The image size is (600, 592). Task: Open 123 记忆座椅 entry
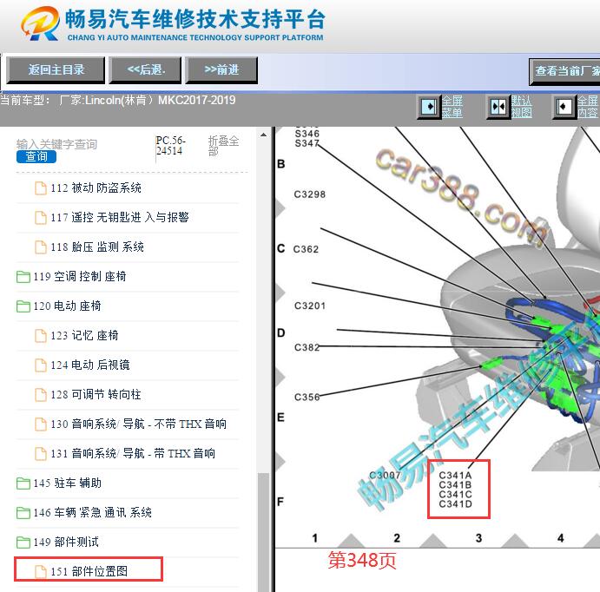pyautogui.click(x=84, y=336)
